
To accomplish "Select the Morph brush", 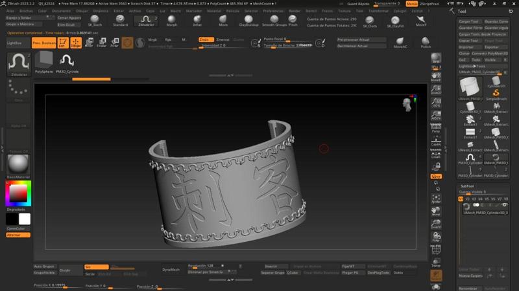I will pos(171,21).
